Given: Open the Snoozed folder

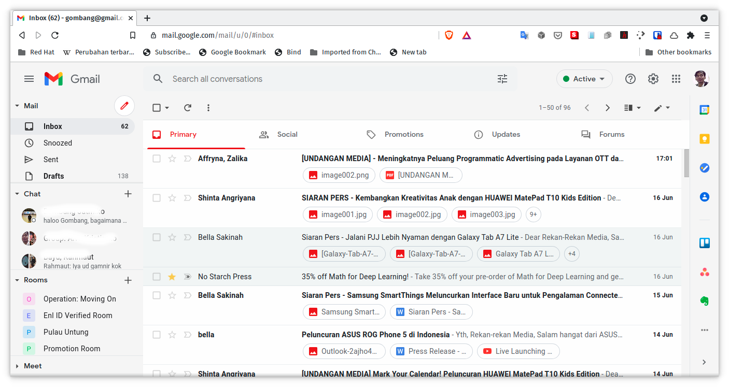Looking at the screenshot, I should [x=73, y=143].
